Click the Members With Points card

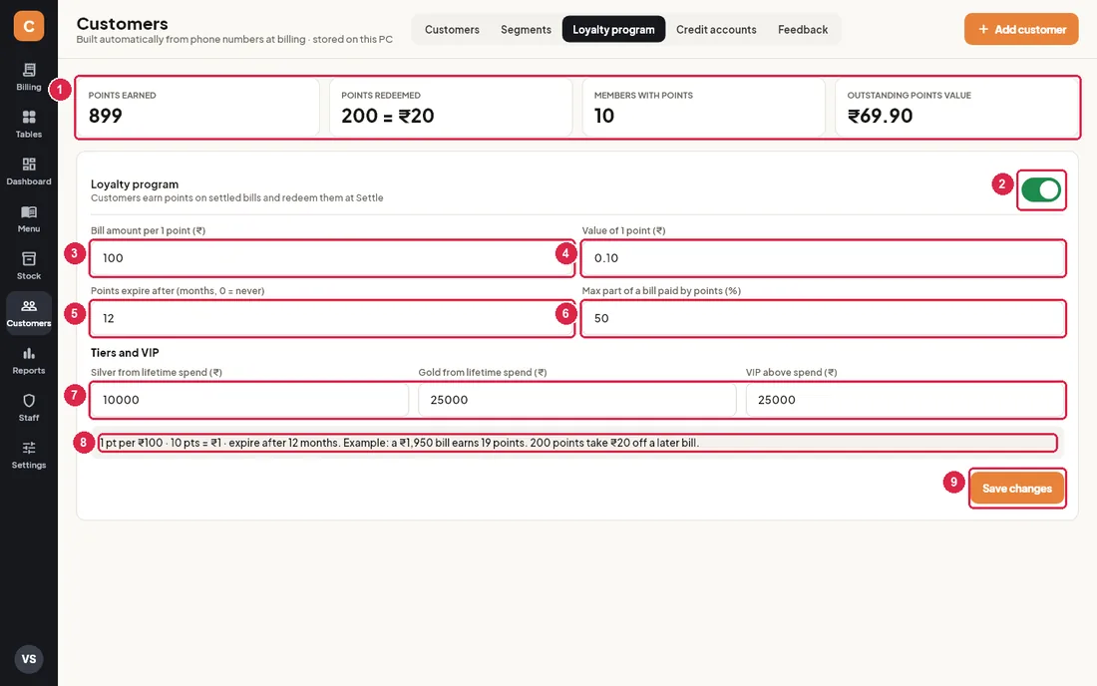tap(704, 107)
